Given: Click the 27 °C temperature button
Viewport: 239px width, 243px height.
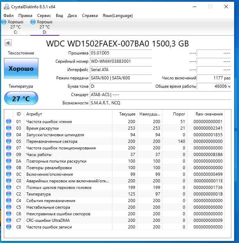Looking at the screenshot, I should coord(21,98).
